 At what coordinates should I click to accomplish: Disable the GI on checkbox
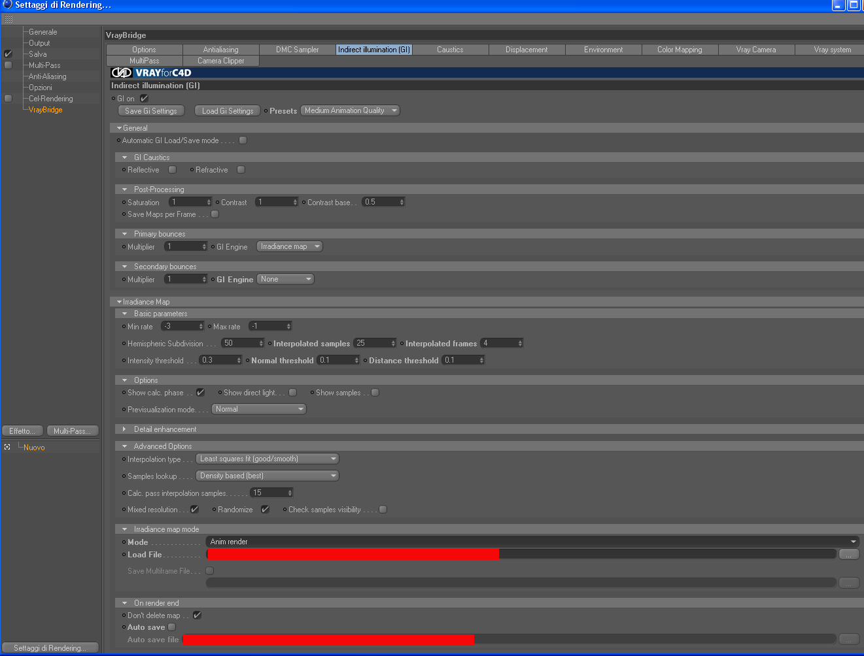pyautogui.click(x=144, y=99)
